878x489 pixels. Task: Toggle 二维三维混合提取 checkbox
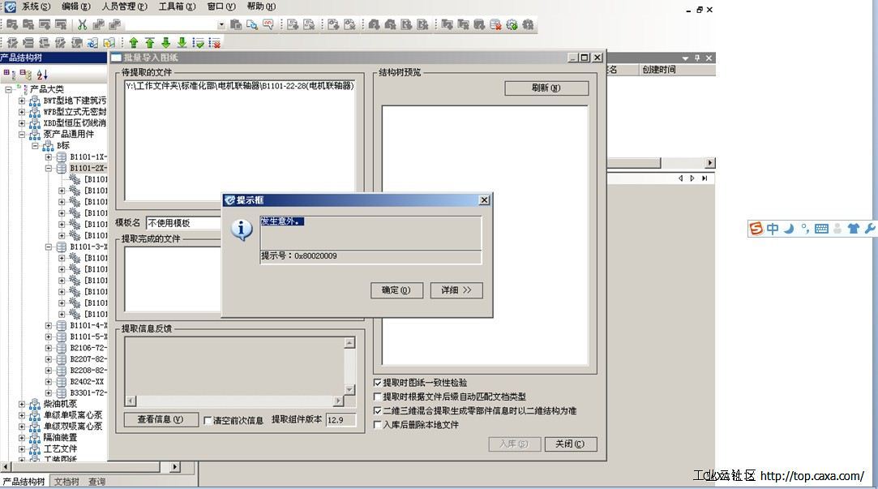coord(378,410)
